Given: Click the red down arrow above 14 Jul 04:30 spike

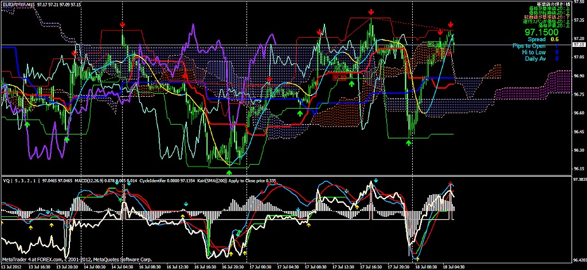Looking at the screenshot, I should [123, 25].
